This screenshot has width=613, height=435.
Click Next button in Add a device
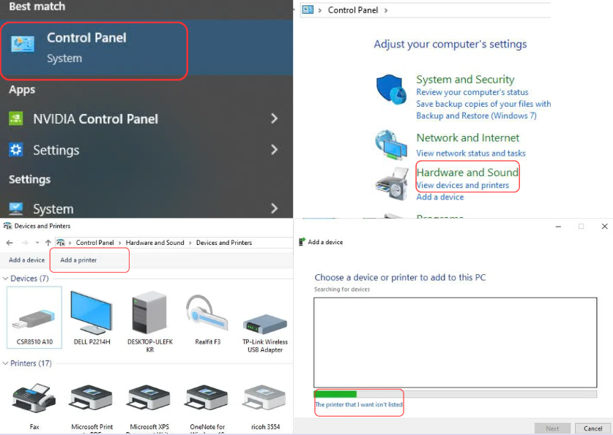click(552, 428)
